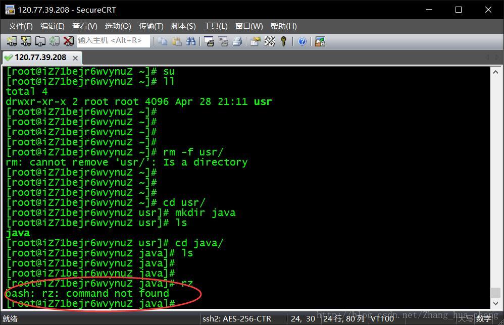Open Find with the binoculars icon
Image resolution: width=504 pixels, height=325 pixels.
(x=190, y=41)
